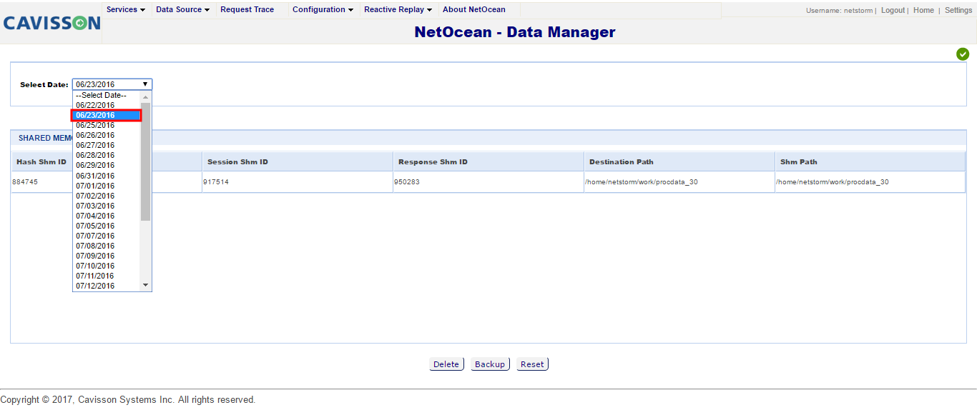Viewport: 977px width, 410px height.
Task: Click the Username: netstorm text
Action: click(x=839, y=11)
